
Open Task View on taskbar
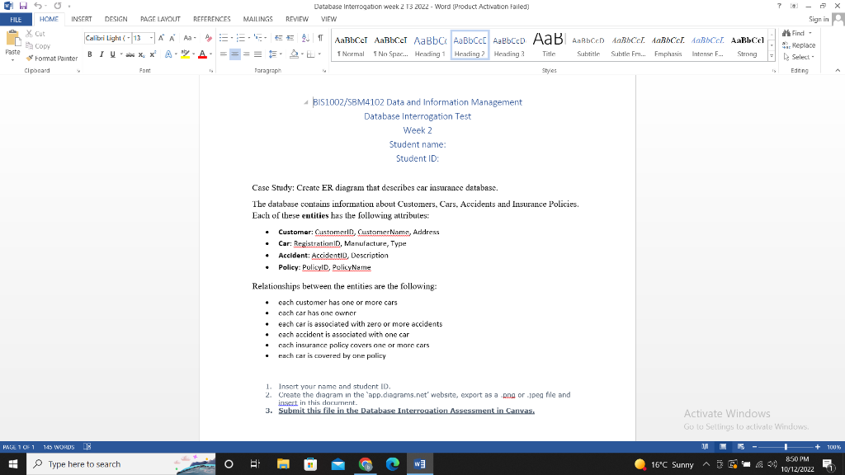[x=256, y=463]
